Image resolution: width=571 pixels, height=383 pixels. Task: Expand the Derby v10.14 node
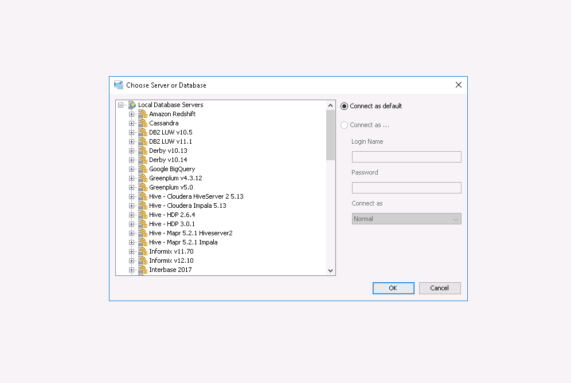tap(131, 160)
